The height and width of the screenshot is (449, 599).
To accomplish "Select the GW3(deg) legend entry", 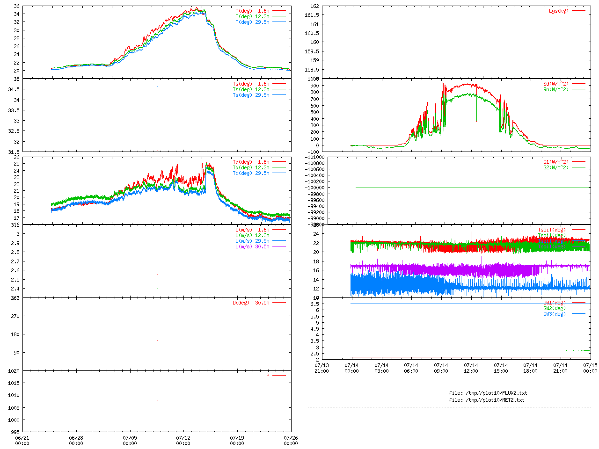I will tap(555, 314).
